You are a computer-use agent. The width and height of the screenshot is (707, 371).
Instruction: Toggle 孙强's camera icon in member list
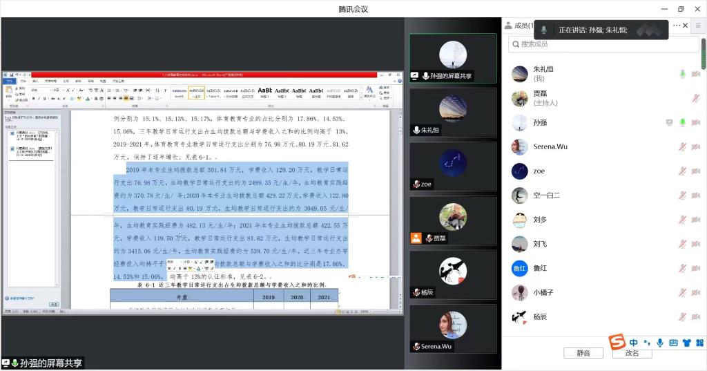(696, 122)
